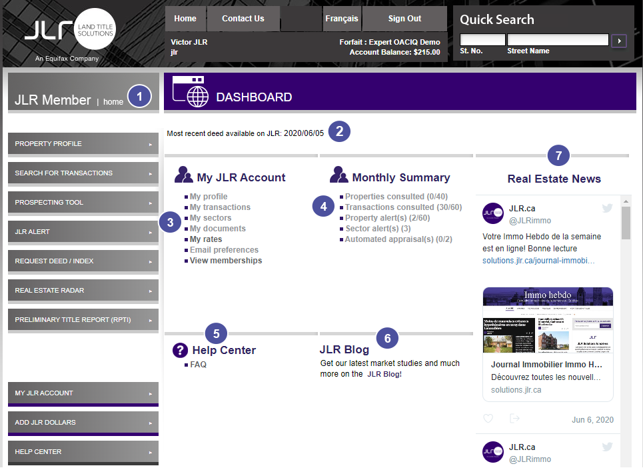Like the Immo Hebdo tweet with heart icon
The image size is (643, 468).
pyautogui.click(x=488, y=419)
